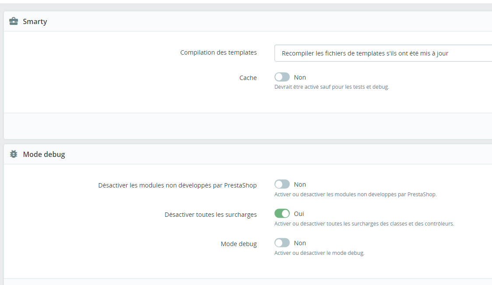Enable the Mode debug switch
The image size is (492, 285).
point(282,243)
